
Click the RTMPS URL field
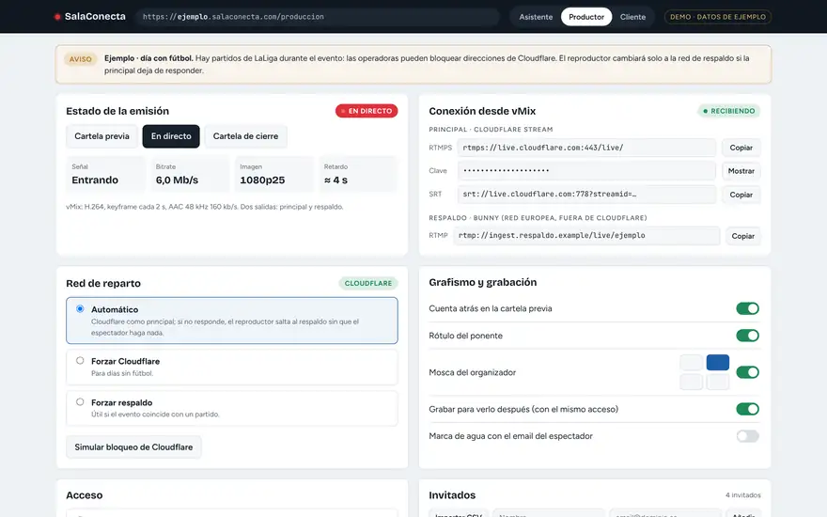click(586, 148)
